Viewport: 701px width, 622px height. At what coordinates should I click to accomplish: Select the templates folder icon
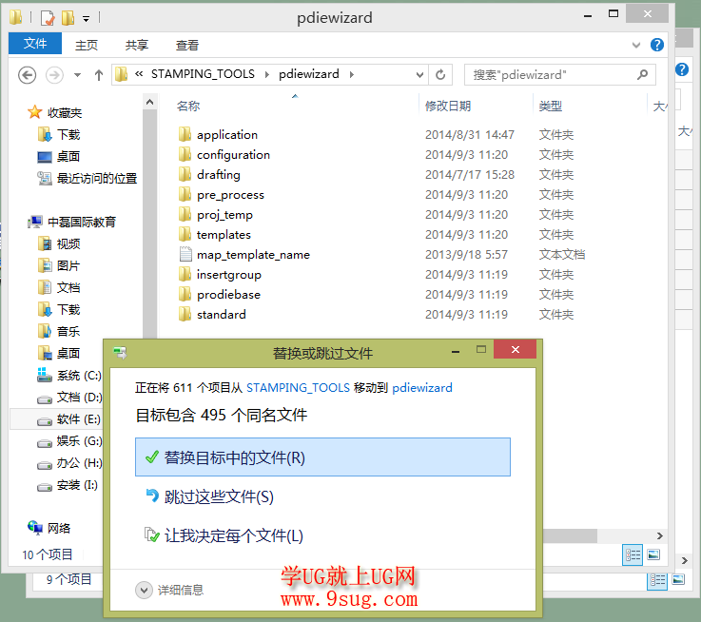[x=185, y=234]
